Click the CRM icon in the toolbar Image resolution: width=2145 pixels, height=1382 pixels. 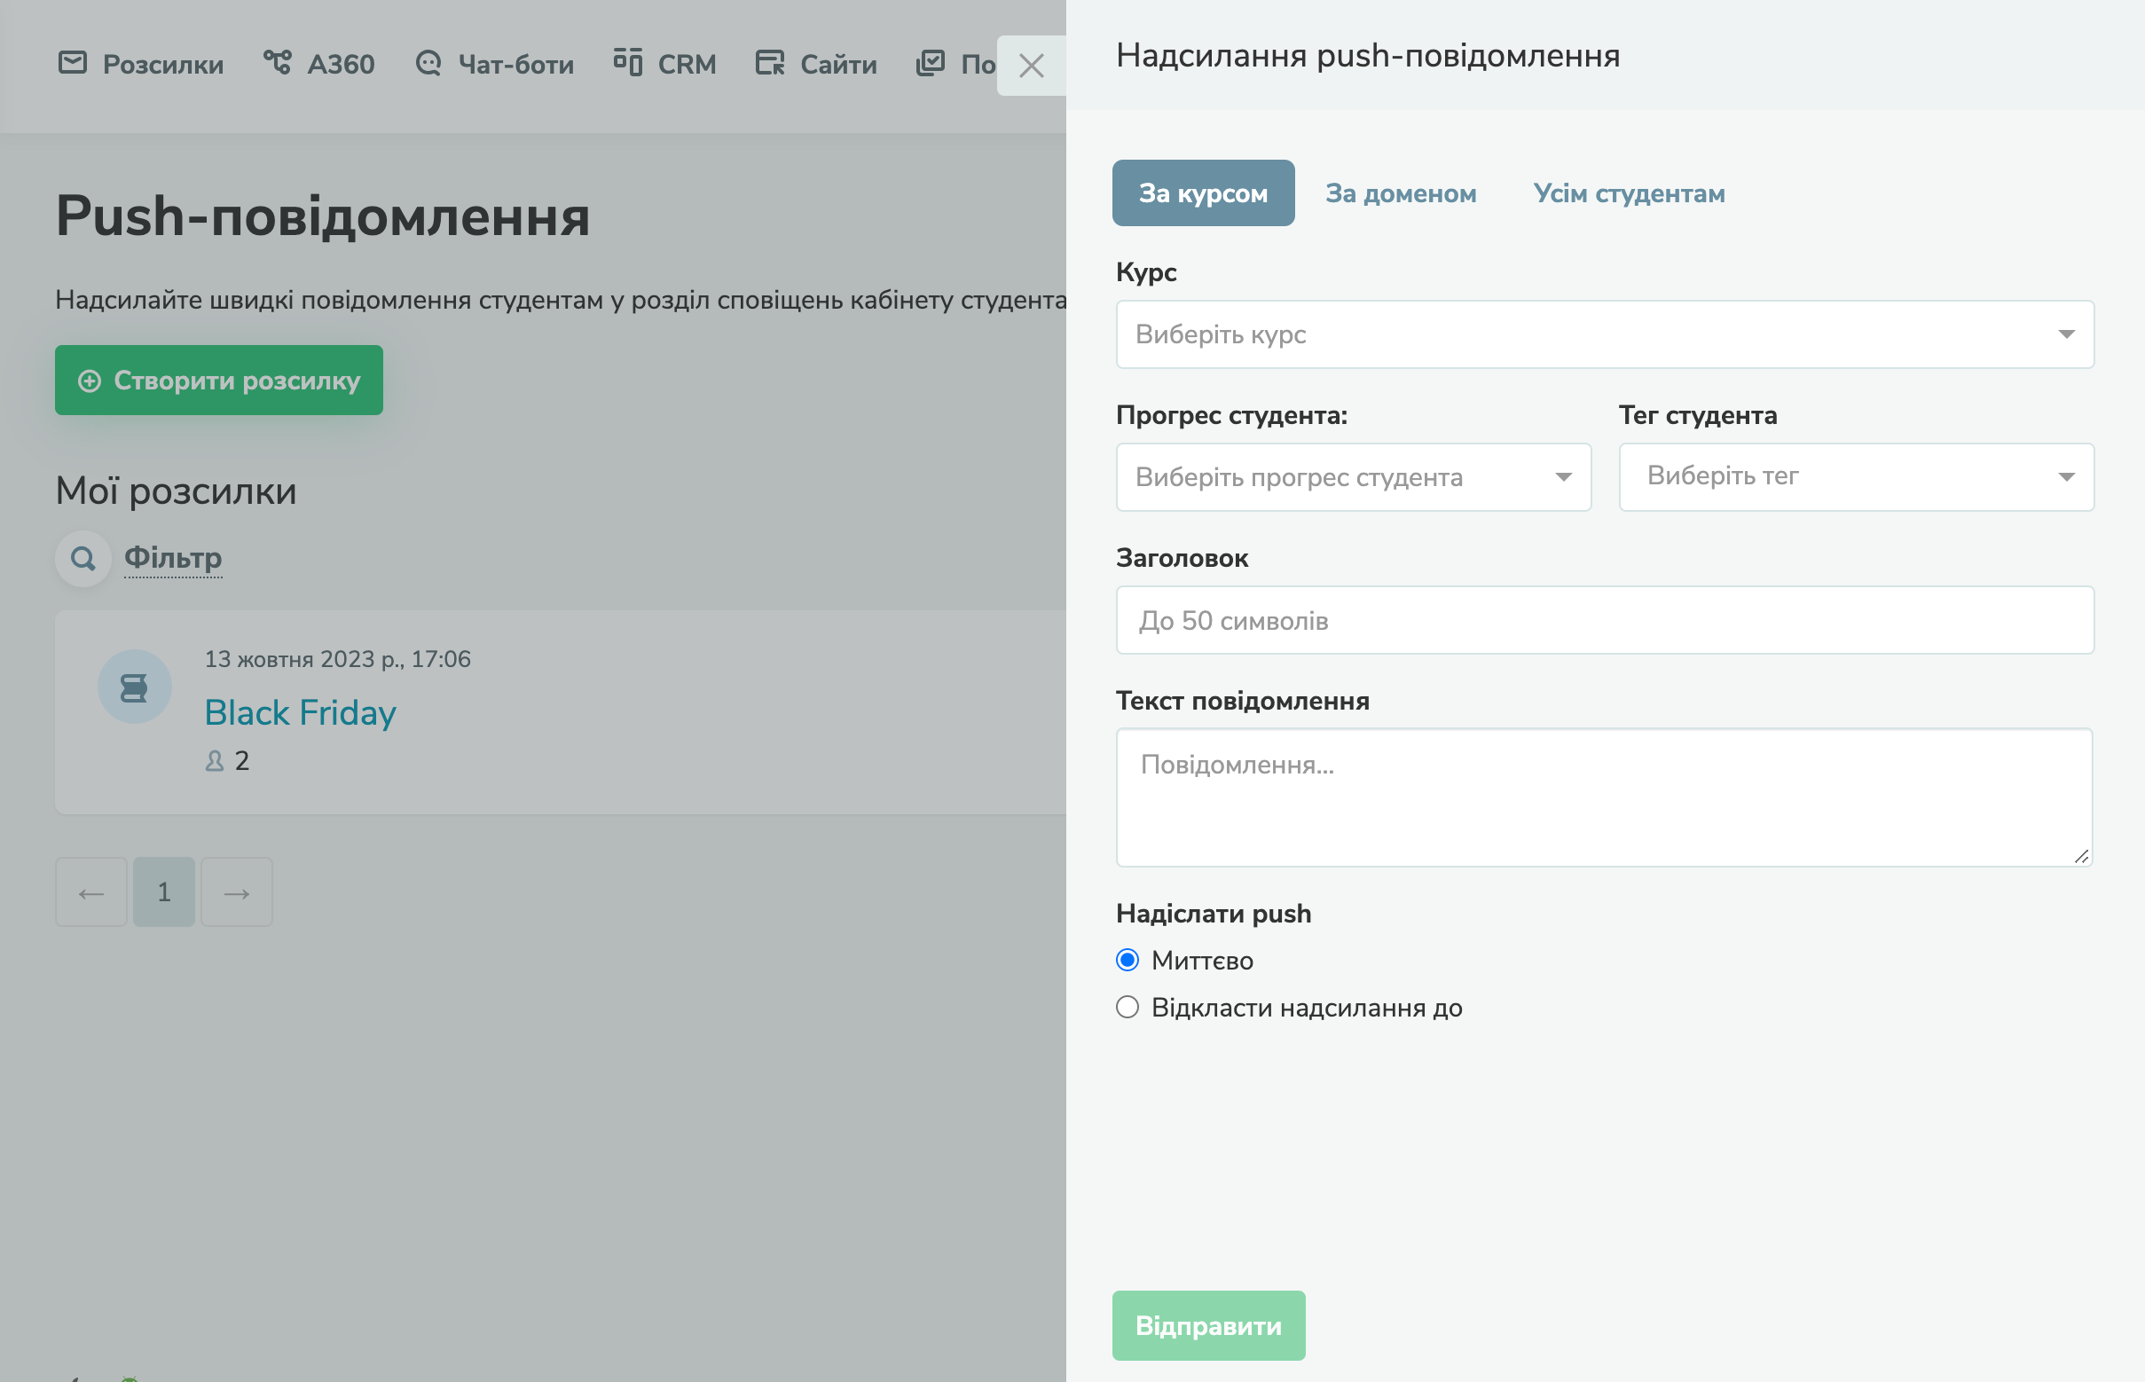630,63
